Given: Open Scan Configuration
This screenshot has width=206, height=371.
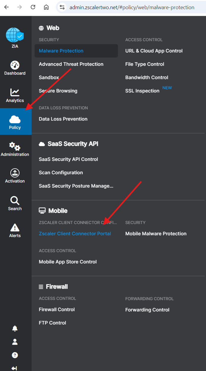Looking at the screenshot, I should (61, 172).
